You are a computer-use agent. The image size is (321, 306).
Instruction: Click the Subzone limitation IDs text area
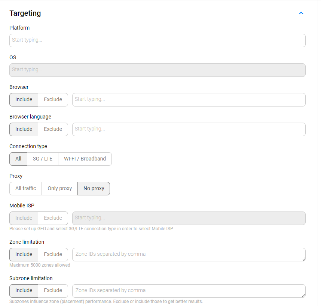[189, 291]
